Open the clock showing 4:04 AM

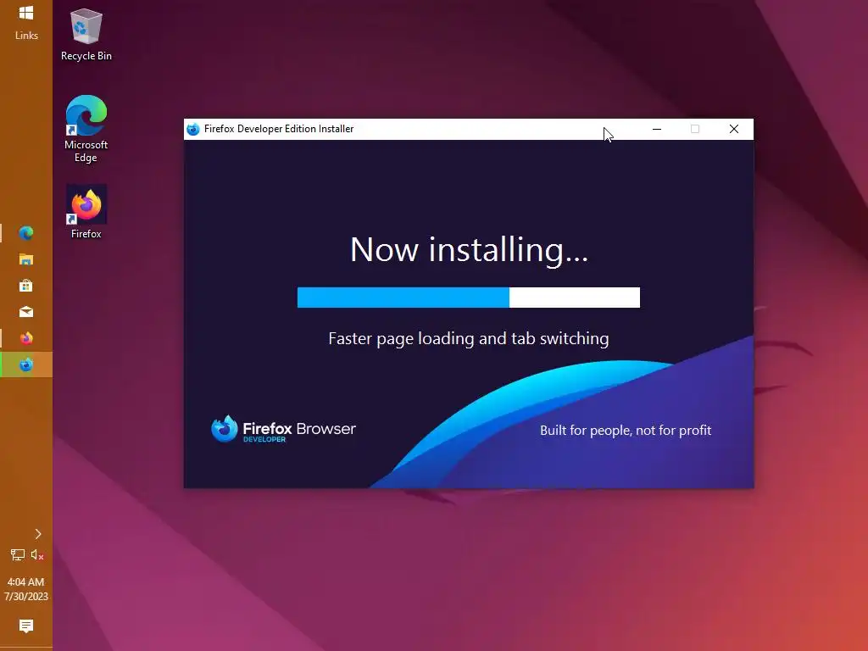pyautogui.click(x=26, y=589)
